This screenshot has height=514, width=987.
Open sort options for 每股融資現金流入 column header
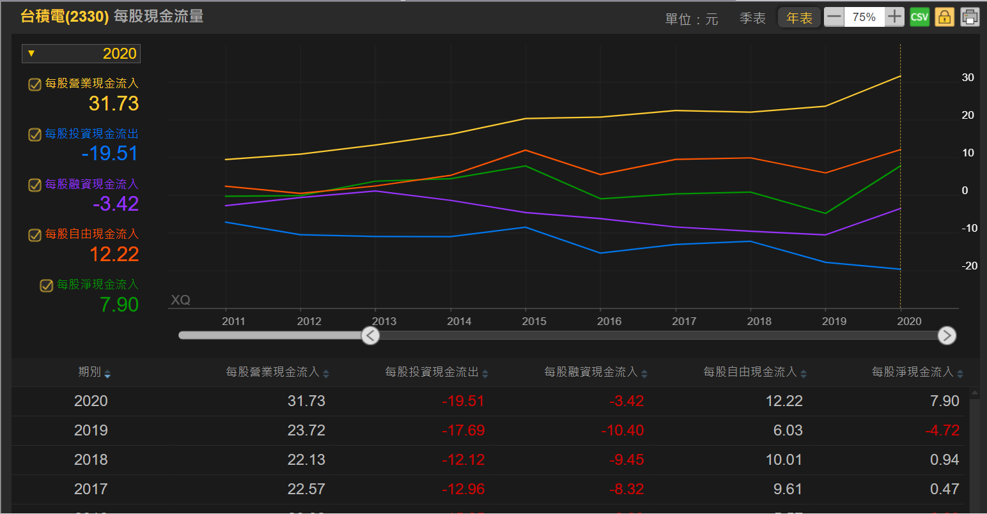644,374
